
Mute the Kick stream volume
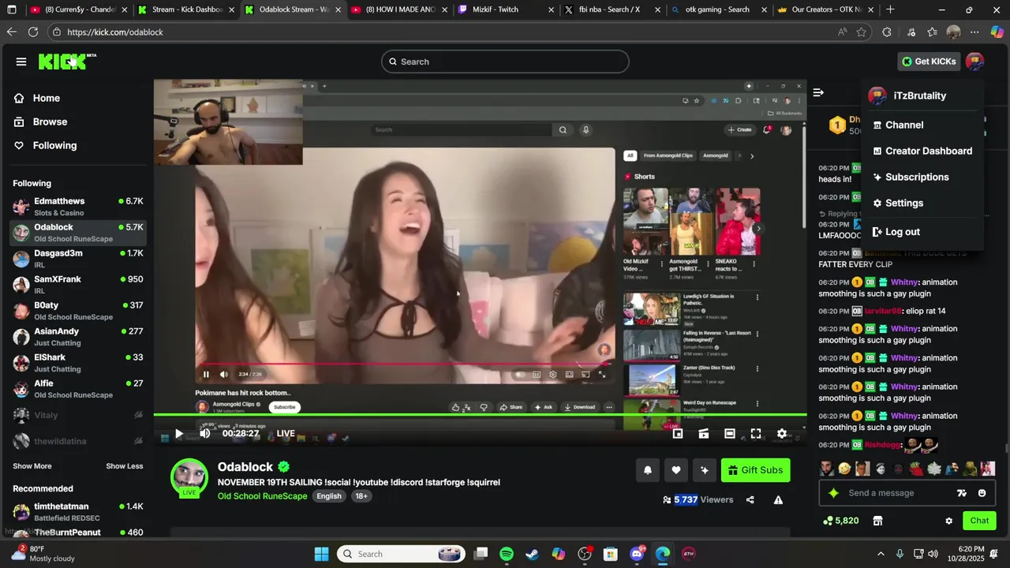click(205, 433)
